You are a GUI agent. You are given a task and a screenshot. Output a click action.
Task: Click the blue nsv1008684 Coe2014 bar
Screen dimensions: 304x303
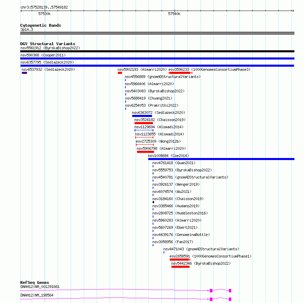(221, 159)
